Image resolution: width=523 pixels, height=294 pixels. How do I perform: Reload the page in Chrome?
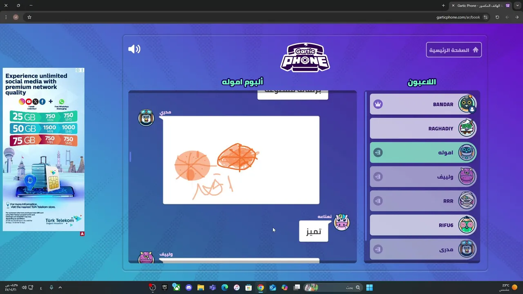click(x=497, y=17)
